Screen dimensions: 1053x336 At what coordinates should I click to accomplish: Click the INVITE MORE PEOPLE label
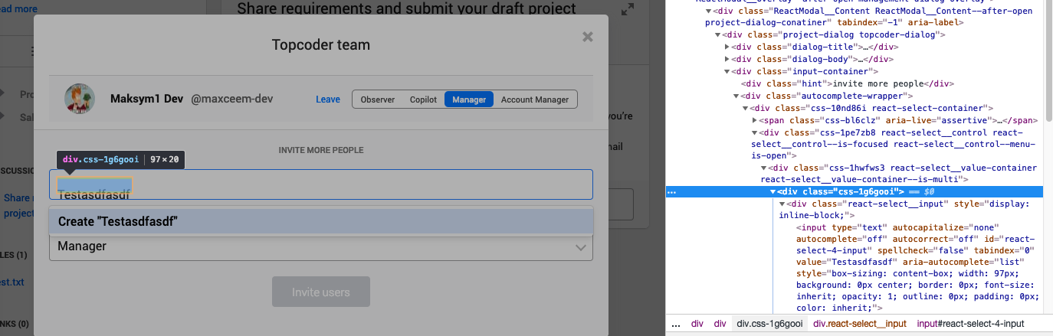coord(321,150)
